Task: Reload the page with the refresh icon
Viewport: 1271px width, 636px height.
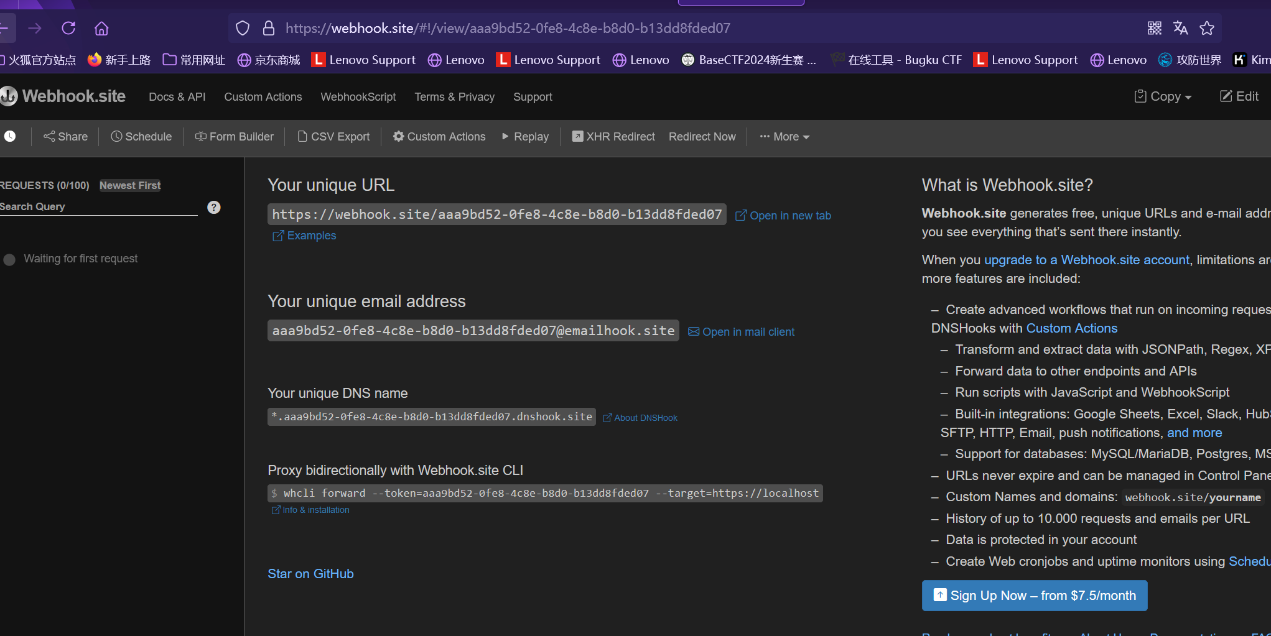Action: pyautogui.click(x=68, y=28)
